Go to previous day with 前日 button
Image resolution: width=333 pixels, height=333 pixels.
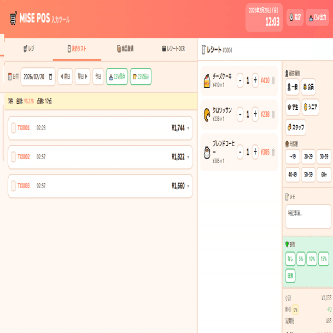(65, 77)
